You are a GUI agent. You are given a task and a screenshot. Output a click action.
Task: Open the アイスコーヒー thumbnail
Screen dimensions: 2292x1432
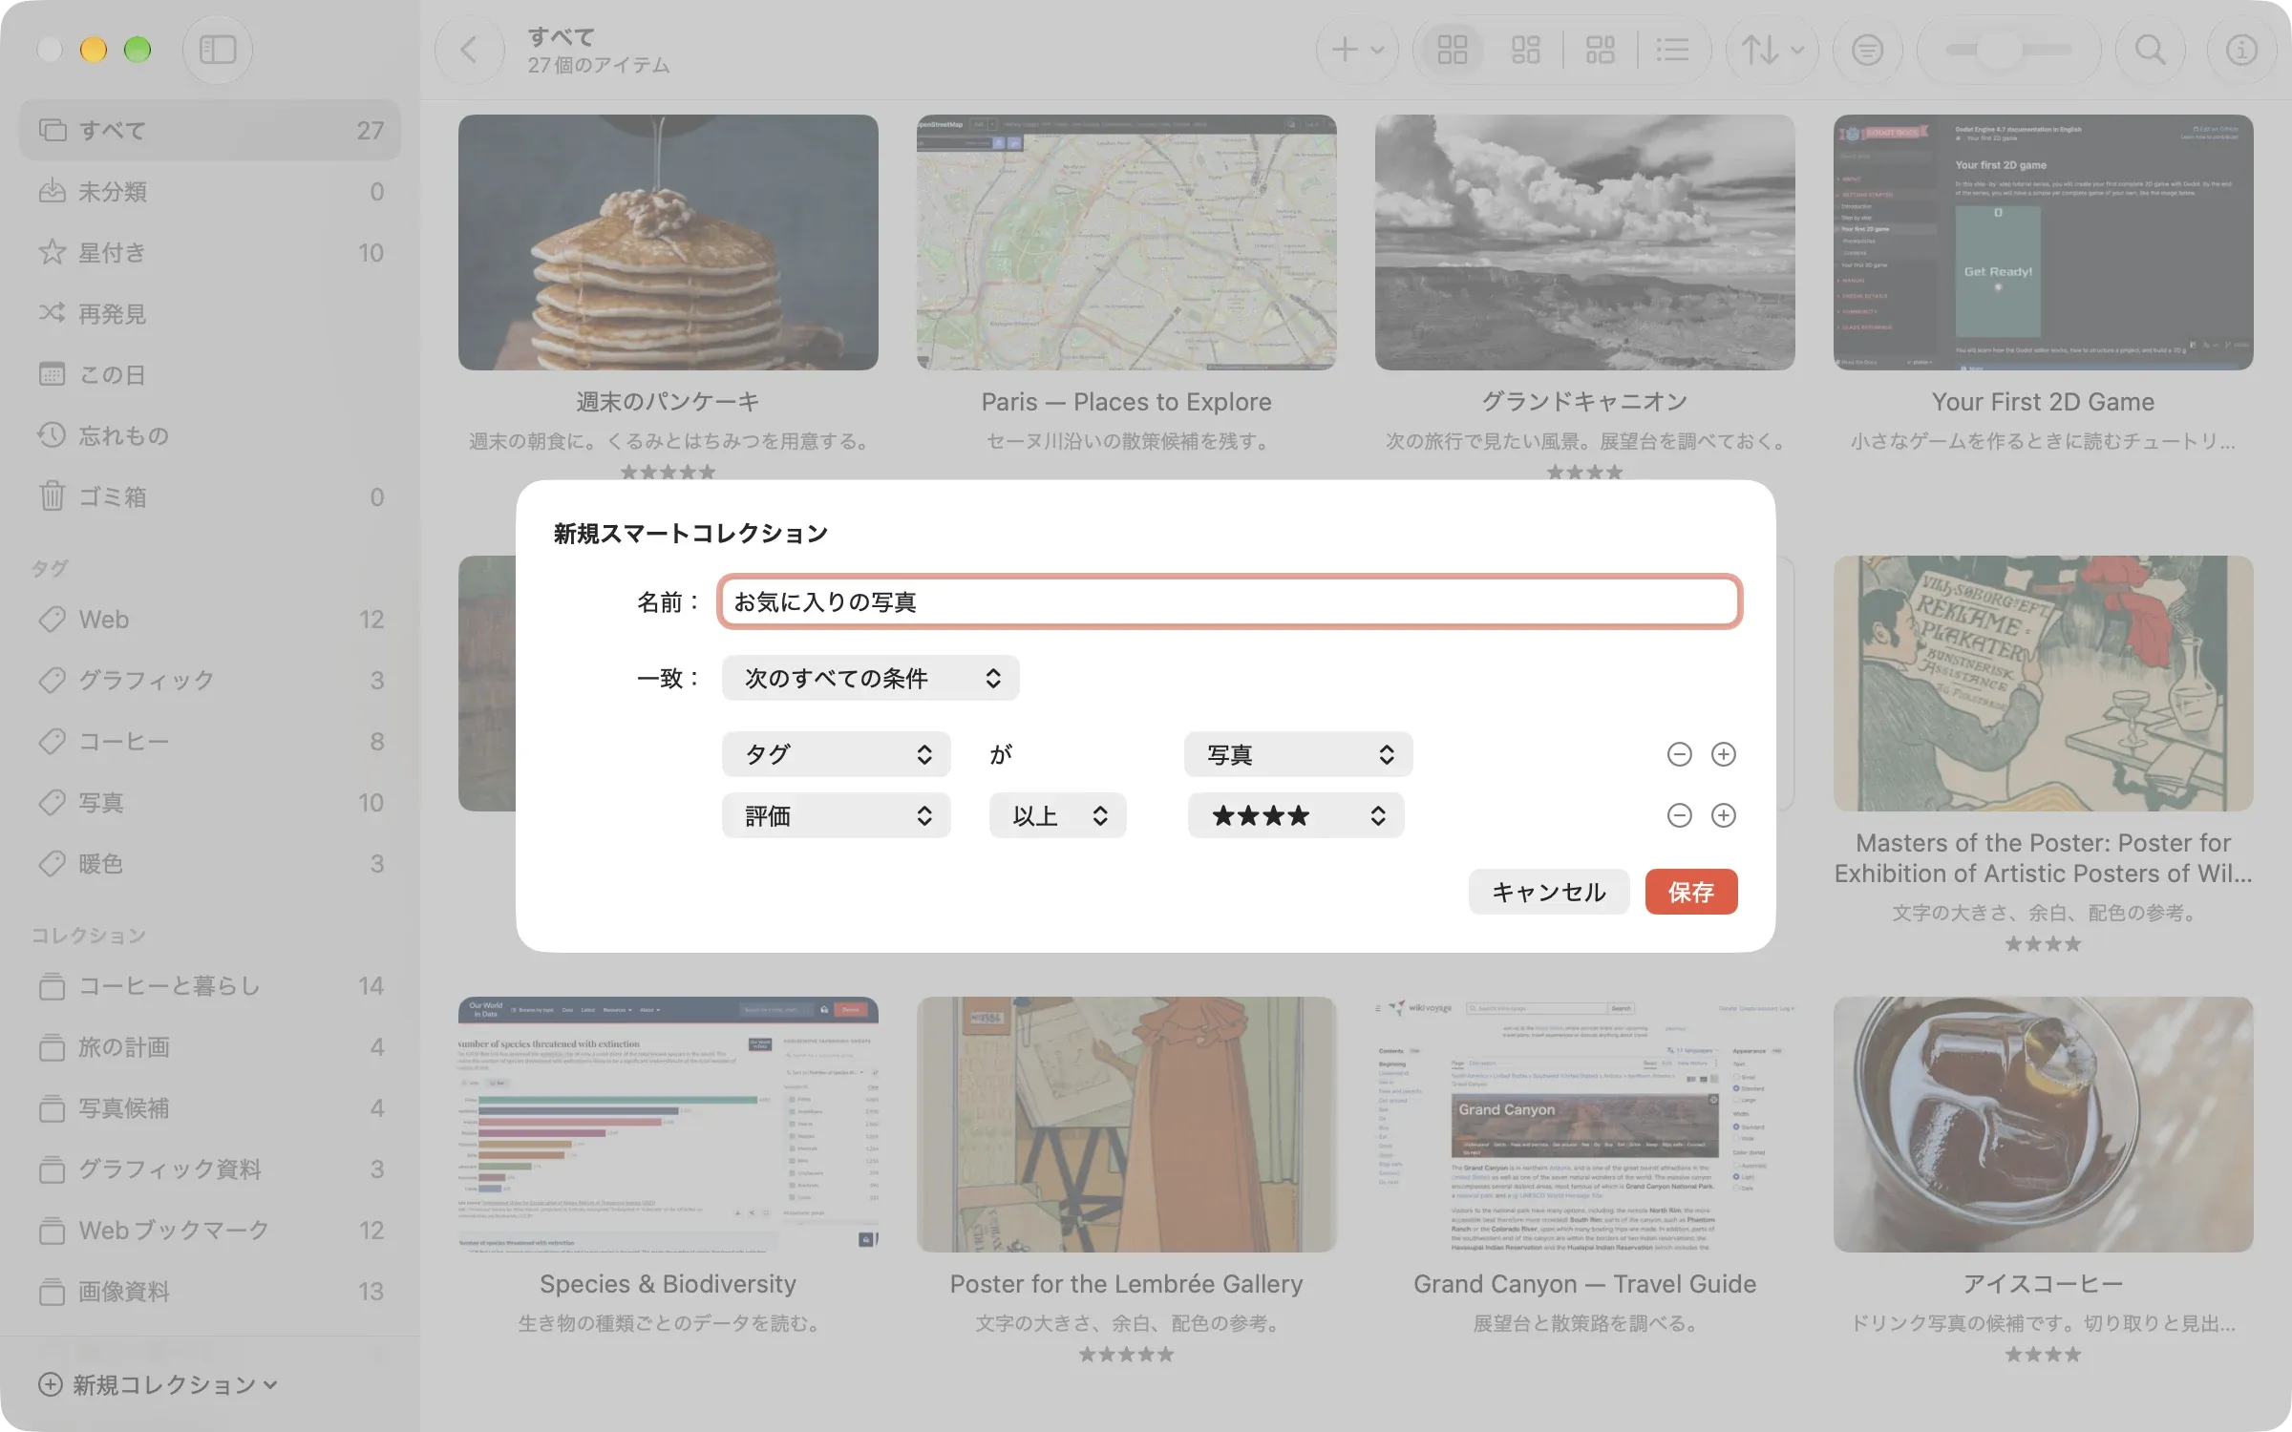2043,1125
